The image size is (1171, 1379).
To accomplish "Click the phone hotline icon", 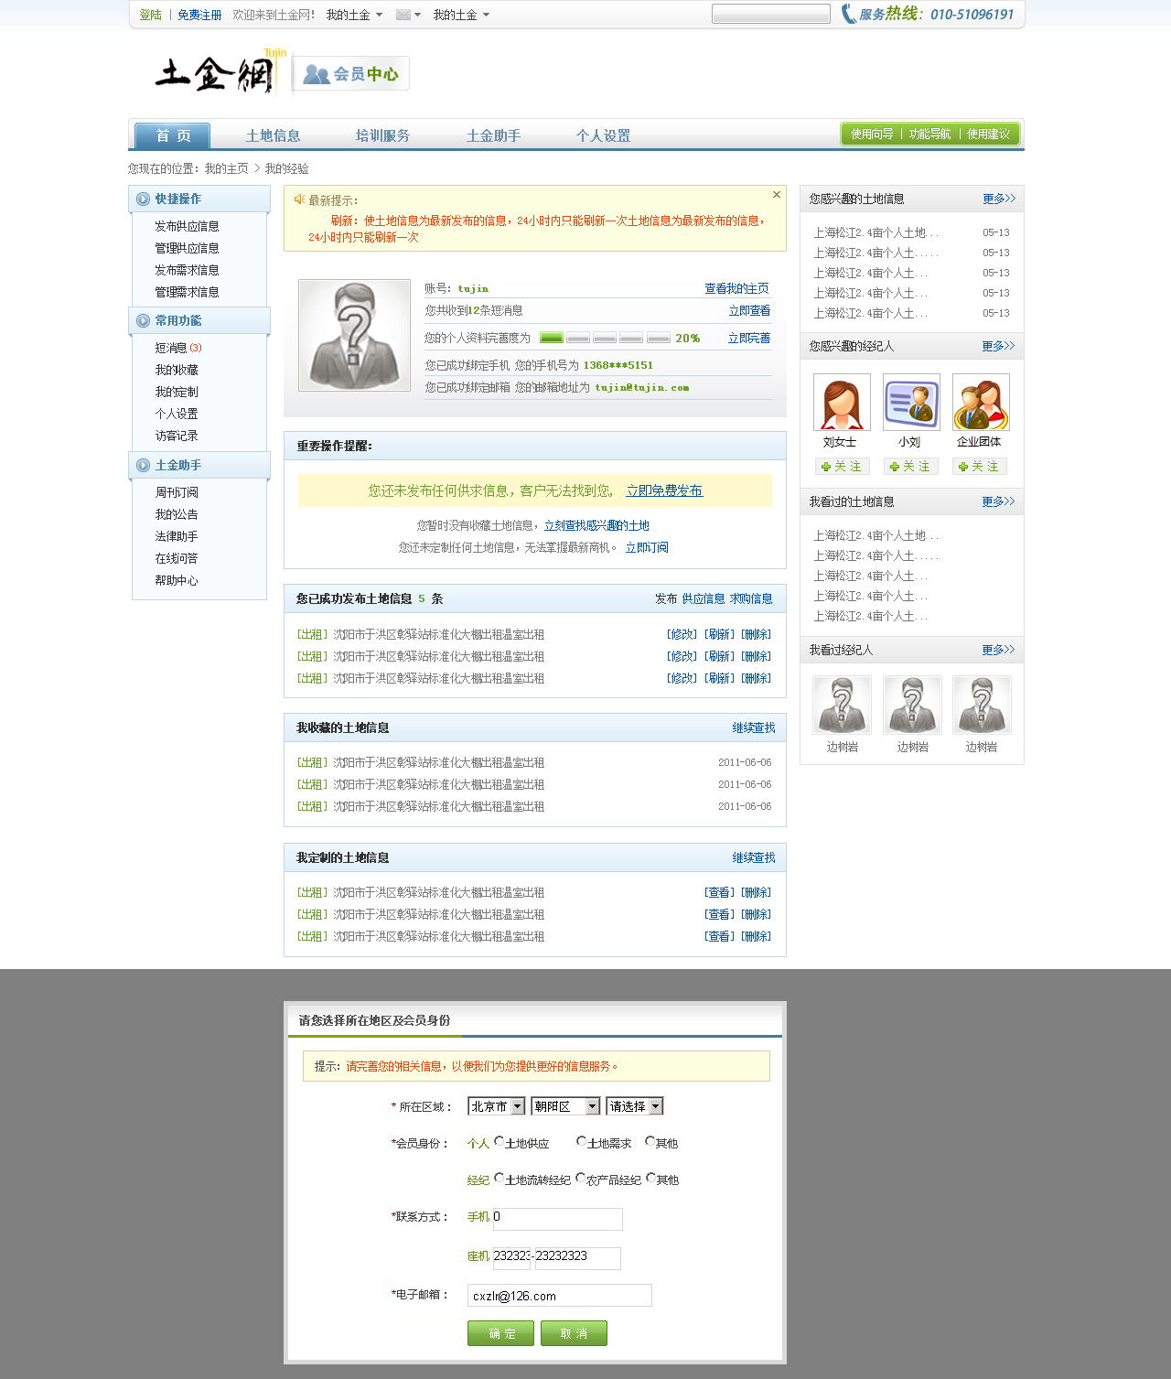I will [848, 14].
